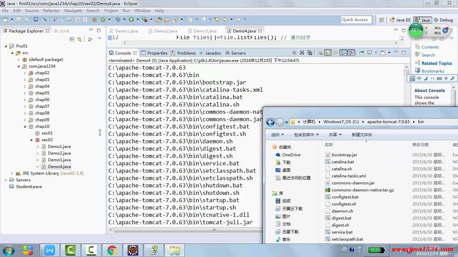Viewport: 458px width, 257px height.
Task: Click the blue help icon in system tray
Action: [352, 250]
